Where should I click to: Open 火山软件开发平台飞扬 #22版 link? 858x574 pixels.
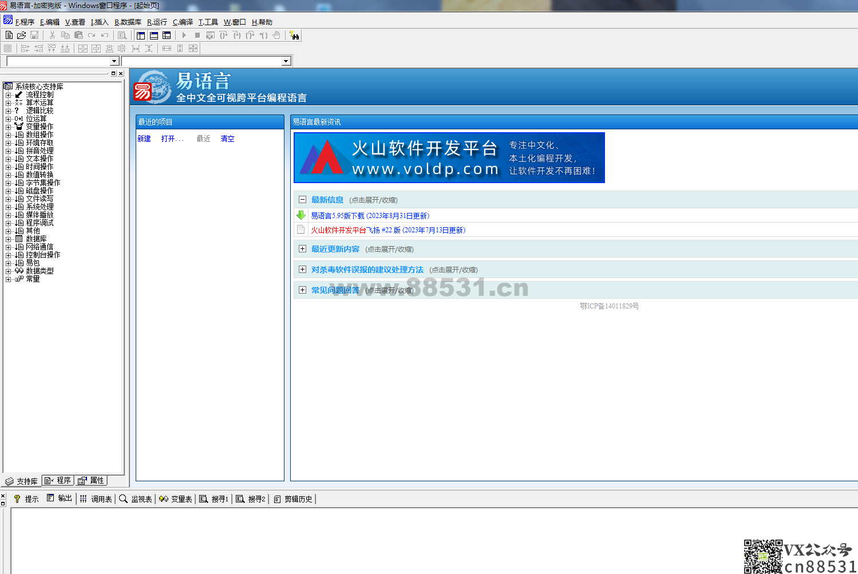388,230
